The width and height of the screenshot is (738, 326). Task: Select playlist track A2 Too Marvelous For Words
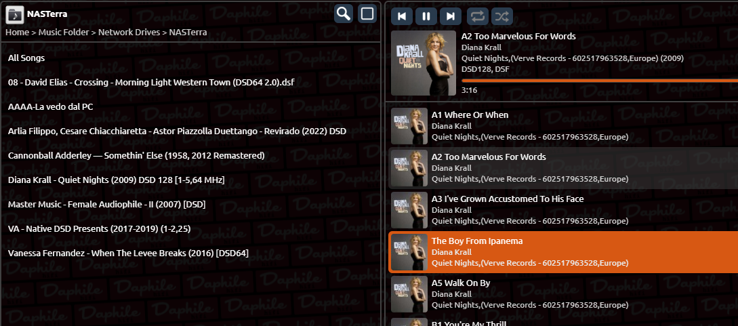pyautogui.click(x=563, y=168)
